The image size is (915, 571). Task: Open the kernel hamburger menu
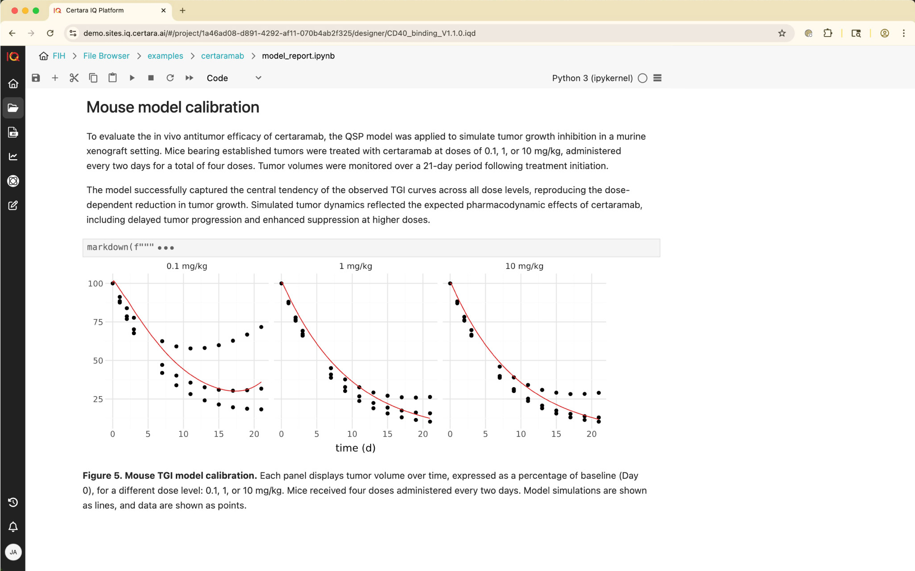[x=657, y=78]
